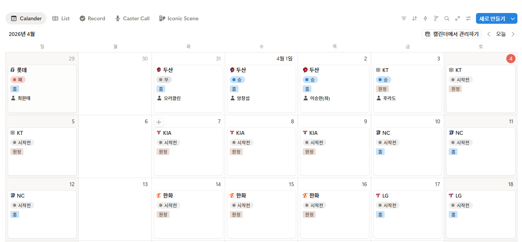522x242 pixels.
Task: Click the search magnifier icon
Action: 446,18
